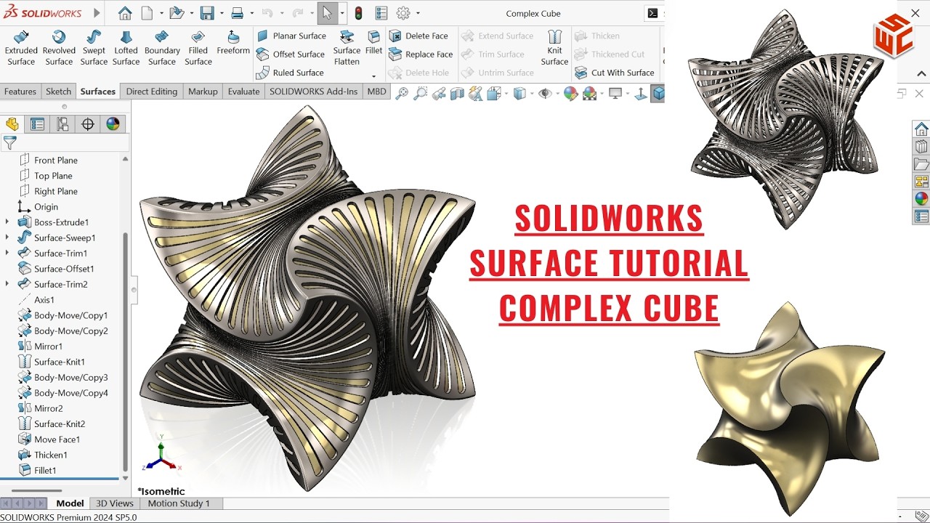Switch to the Features tab
Image resolution: width=930 pixels, height=523 pixels.
[x=20, y=92]
